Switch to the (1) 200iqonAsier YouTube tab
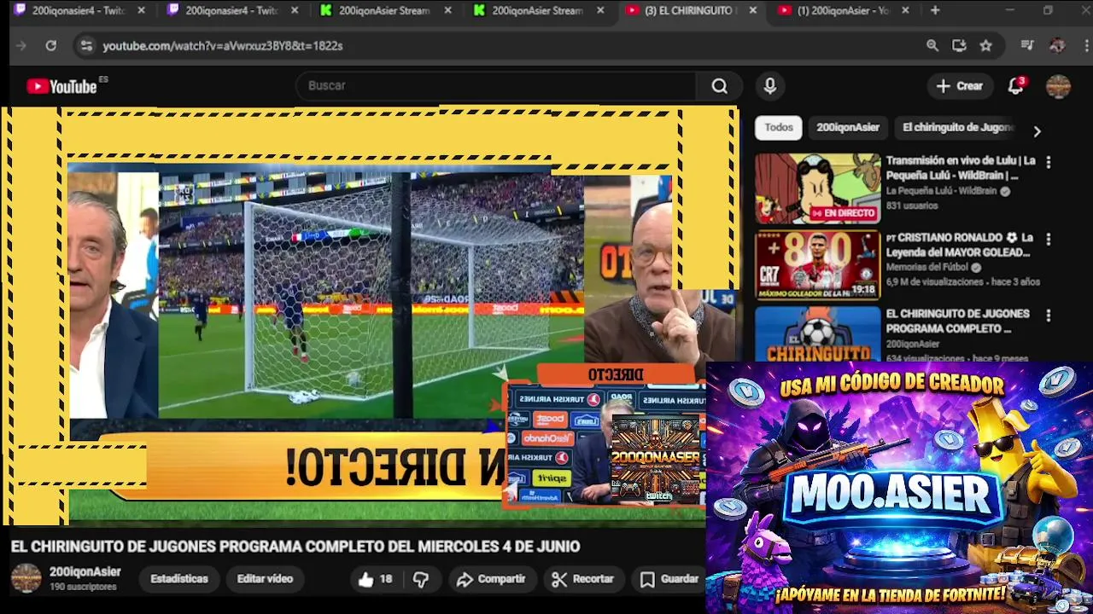1093x614 pixels. tap(843, 10)
